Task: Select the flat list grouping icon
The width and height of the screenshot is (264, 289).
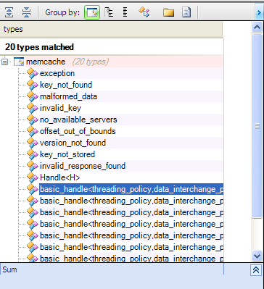Action: tap(125, 12)
